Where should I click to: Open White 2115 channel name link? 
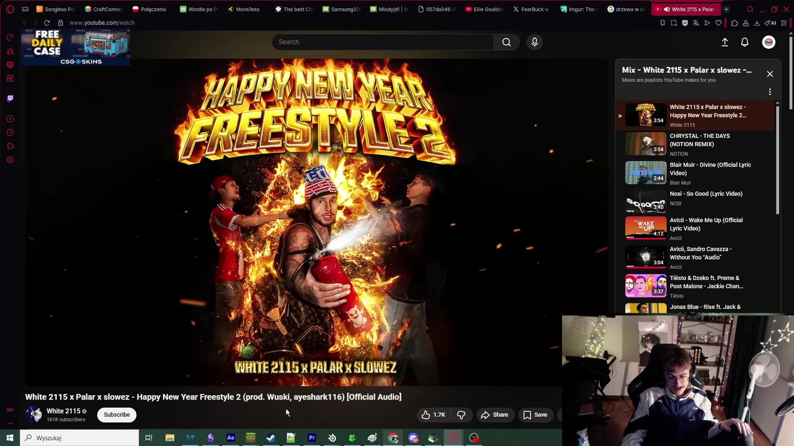coord(63,411)
